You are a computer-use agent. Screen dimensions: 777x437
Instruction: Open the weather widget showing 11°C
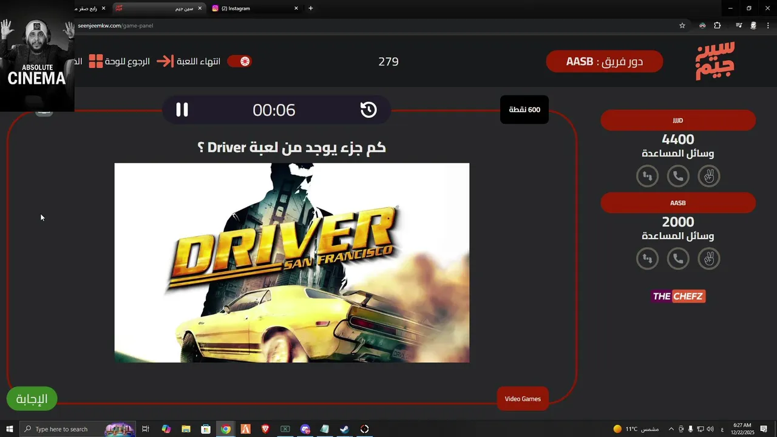pyautogui.click(x=636, y=429)
